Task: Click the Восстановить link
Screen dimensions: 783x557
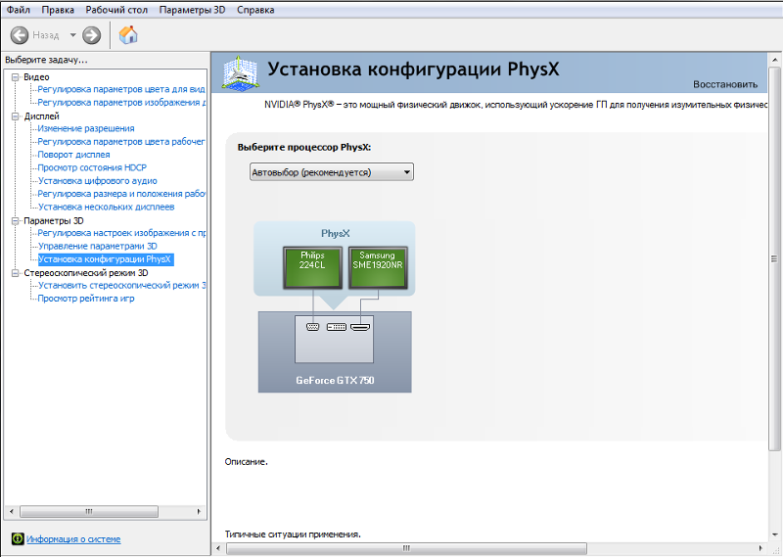Action: [x=724, y=84]
